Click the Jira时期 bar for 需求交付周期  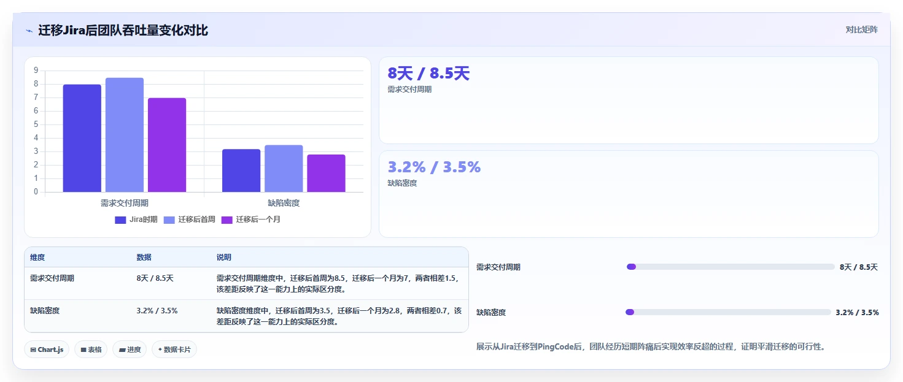(x=82, y=138)
